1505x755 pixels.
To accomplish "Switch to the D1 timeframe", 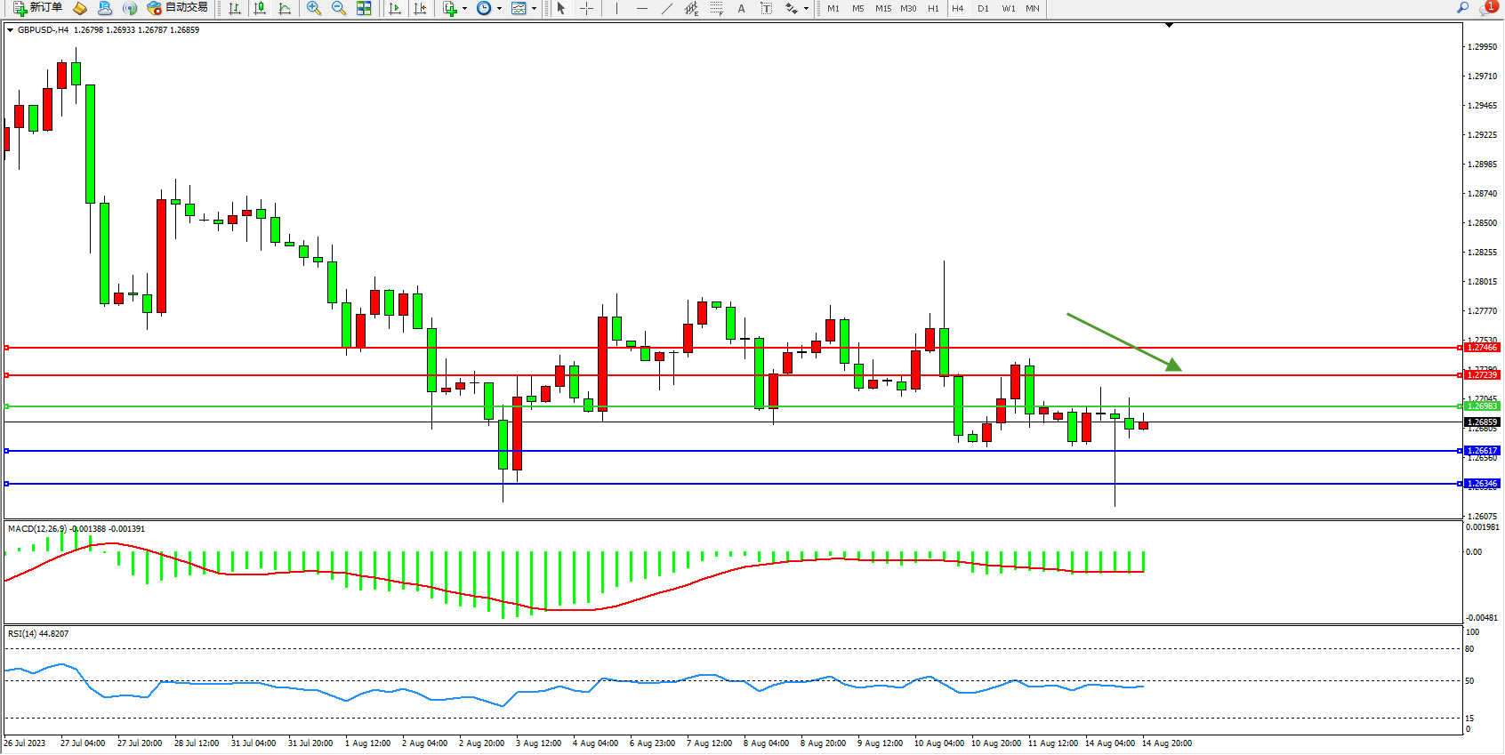I will point(983,8).
